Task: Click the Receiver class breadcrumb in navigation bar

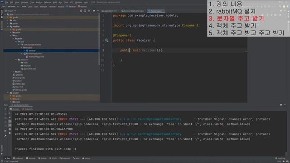Action: point(71,6)
